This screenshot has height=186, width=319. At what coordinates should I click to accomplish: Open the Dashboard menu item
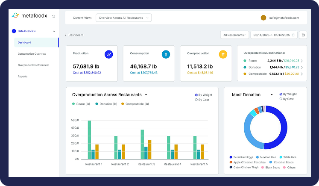[36, 42]
